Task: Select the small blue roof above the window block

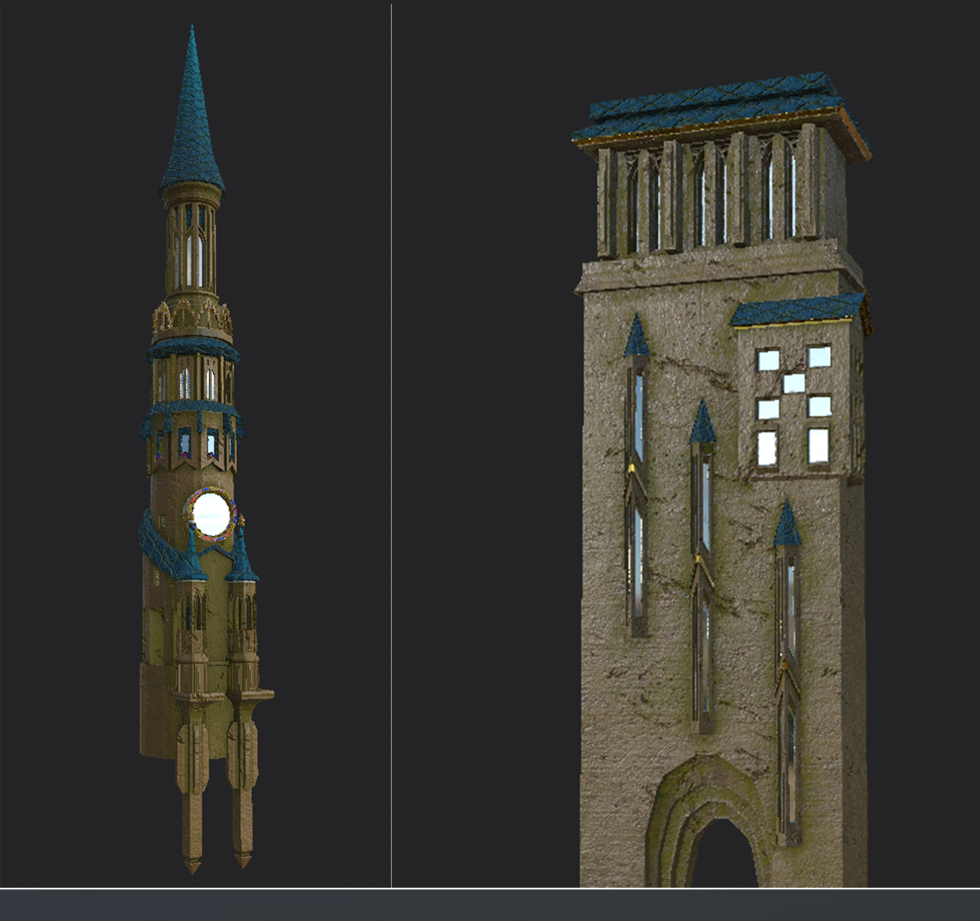Action: tap(796, 310)
